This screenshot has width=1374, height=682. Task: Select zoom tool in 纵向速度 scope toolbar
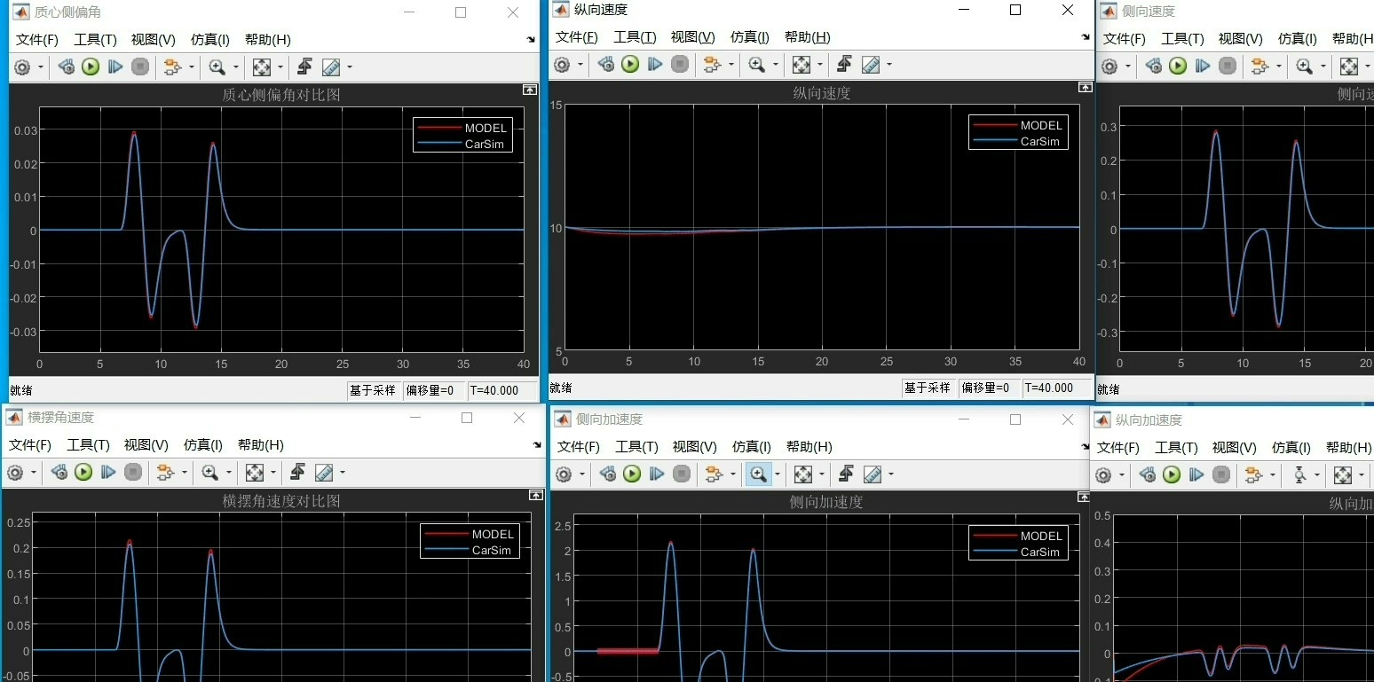pyautogui.click(x=756, y=64)
